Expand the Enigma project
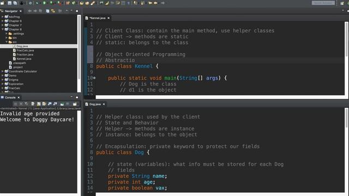This screenshot has width=349, height=196. point(2,80)
